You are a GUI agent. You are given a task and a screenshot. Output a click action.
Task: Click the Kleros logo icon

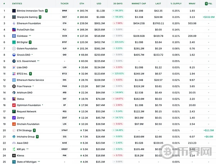tap(14, 155)
